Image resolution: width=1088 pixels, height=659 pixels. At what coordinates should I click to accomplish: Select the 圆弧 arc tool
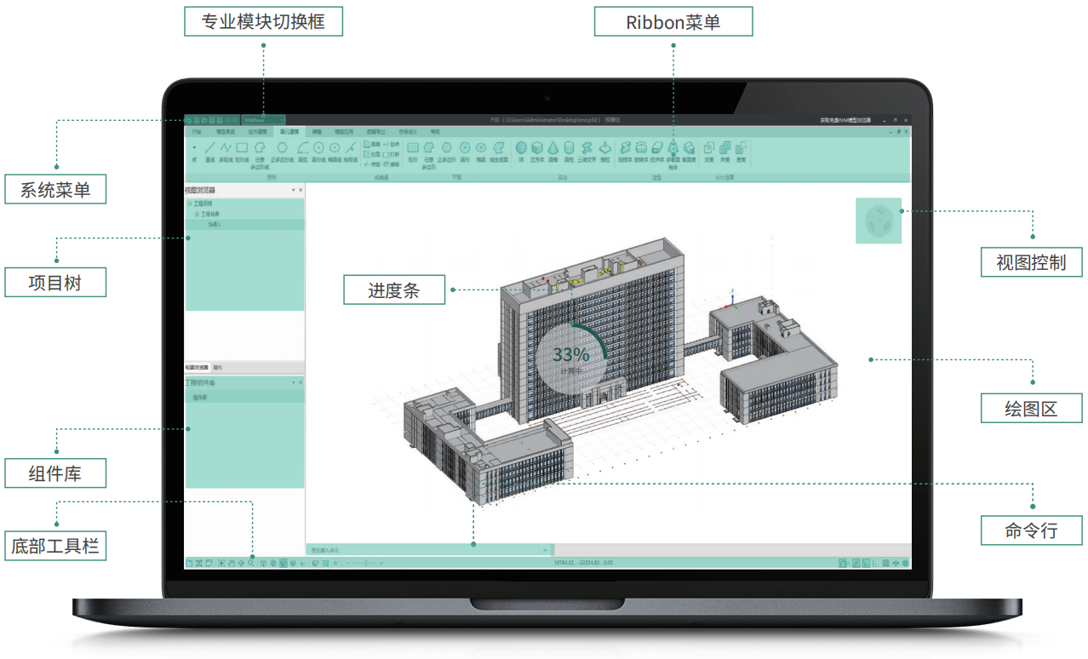coord(302,152)
